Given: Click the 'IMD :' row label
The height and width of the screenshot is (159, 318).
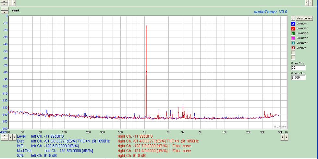Looking at the screenshot, I should coord(21,146).
